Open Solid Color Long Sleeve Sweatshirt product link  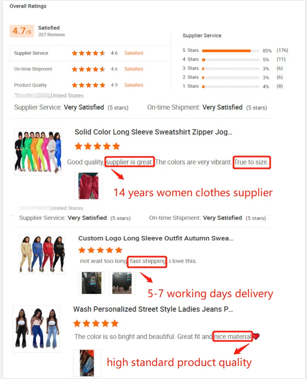(153, 132)
